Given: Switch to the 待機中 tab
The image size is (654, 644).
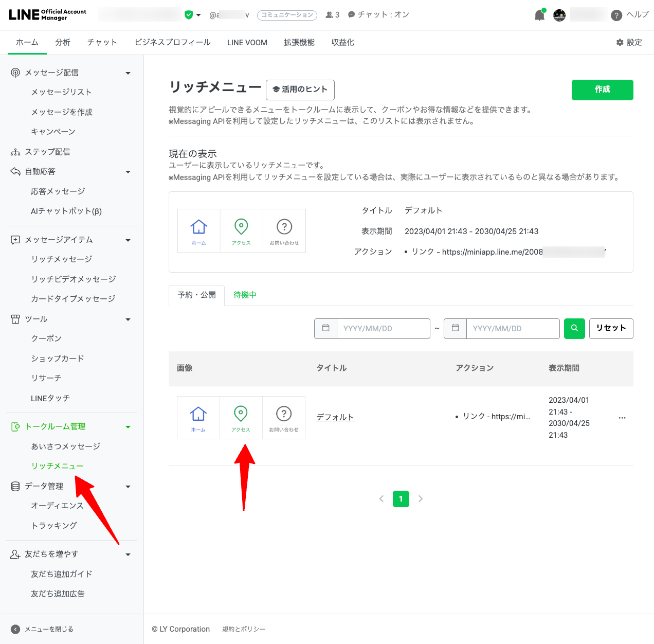Looking at the screenshot, I should click(245, 295).
